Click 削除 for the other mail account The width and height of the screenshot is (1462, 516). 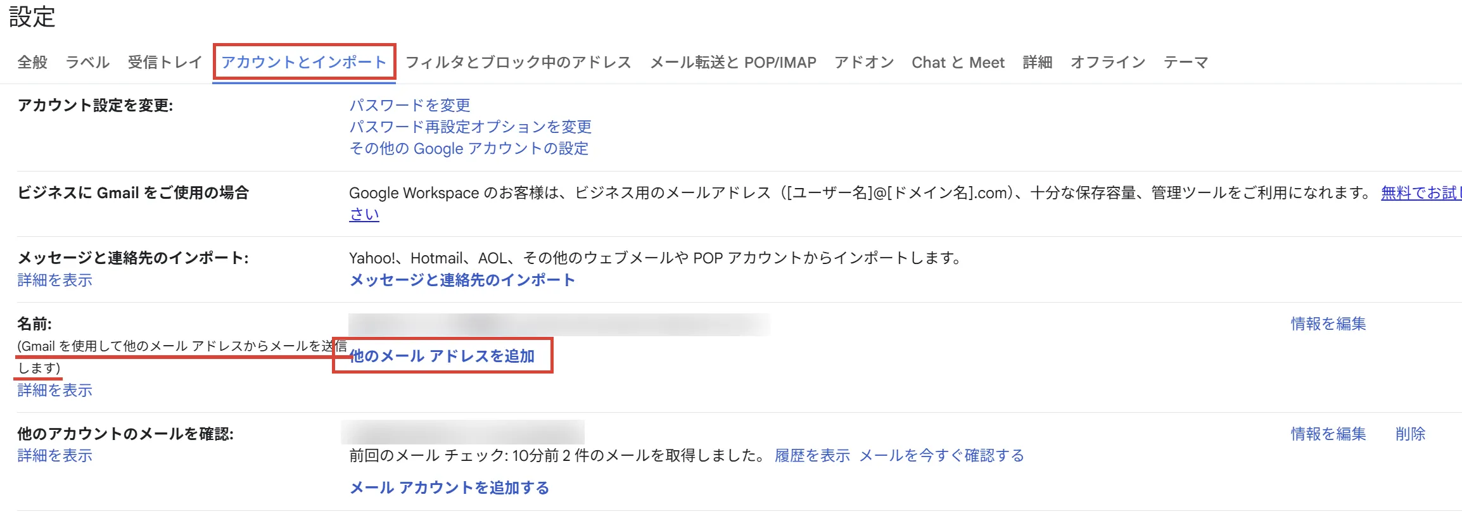1410,434
